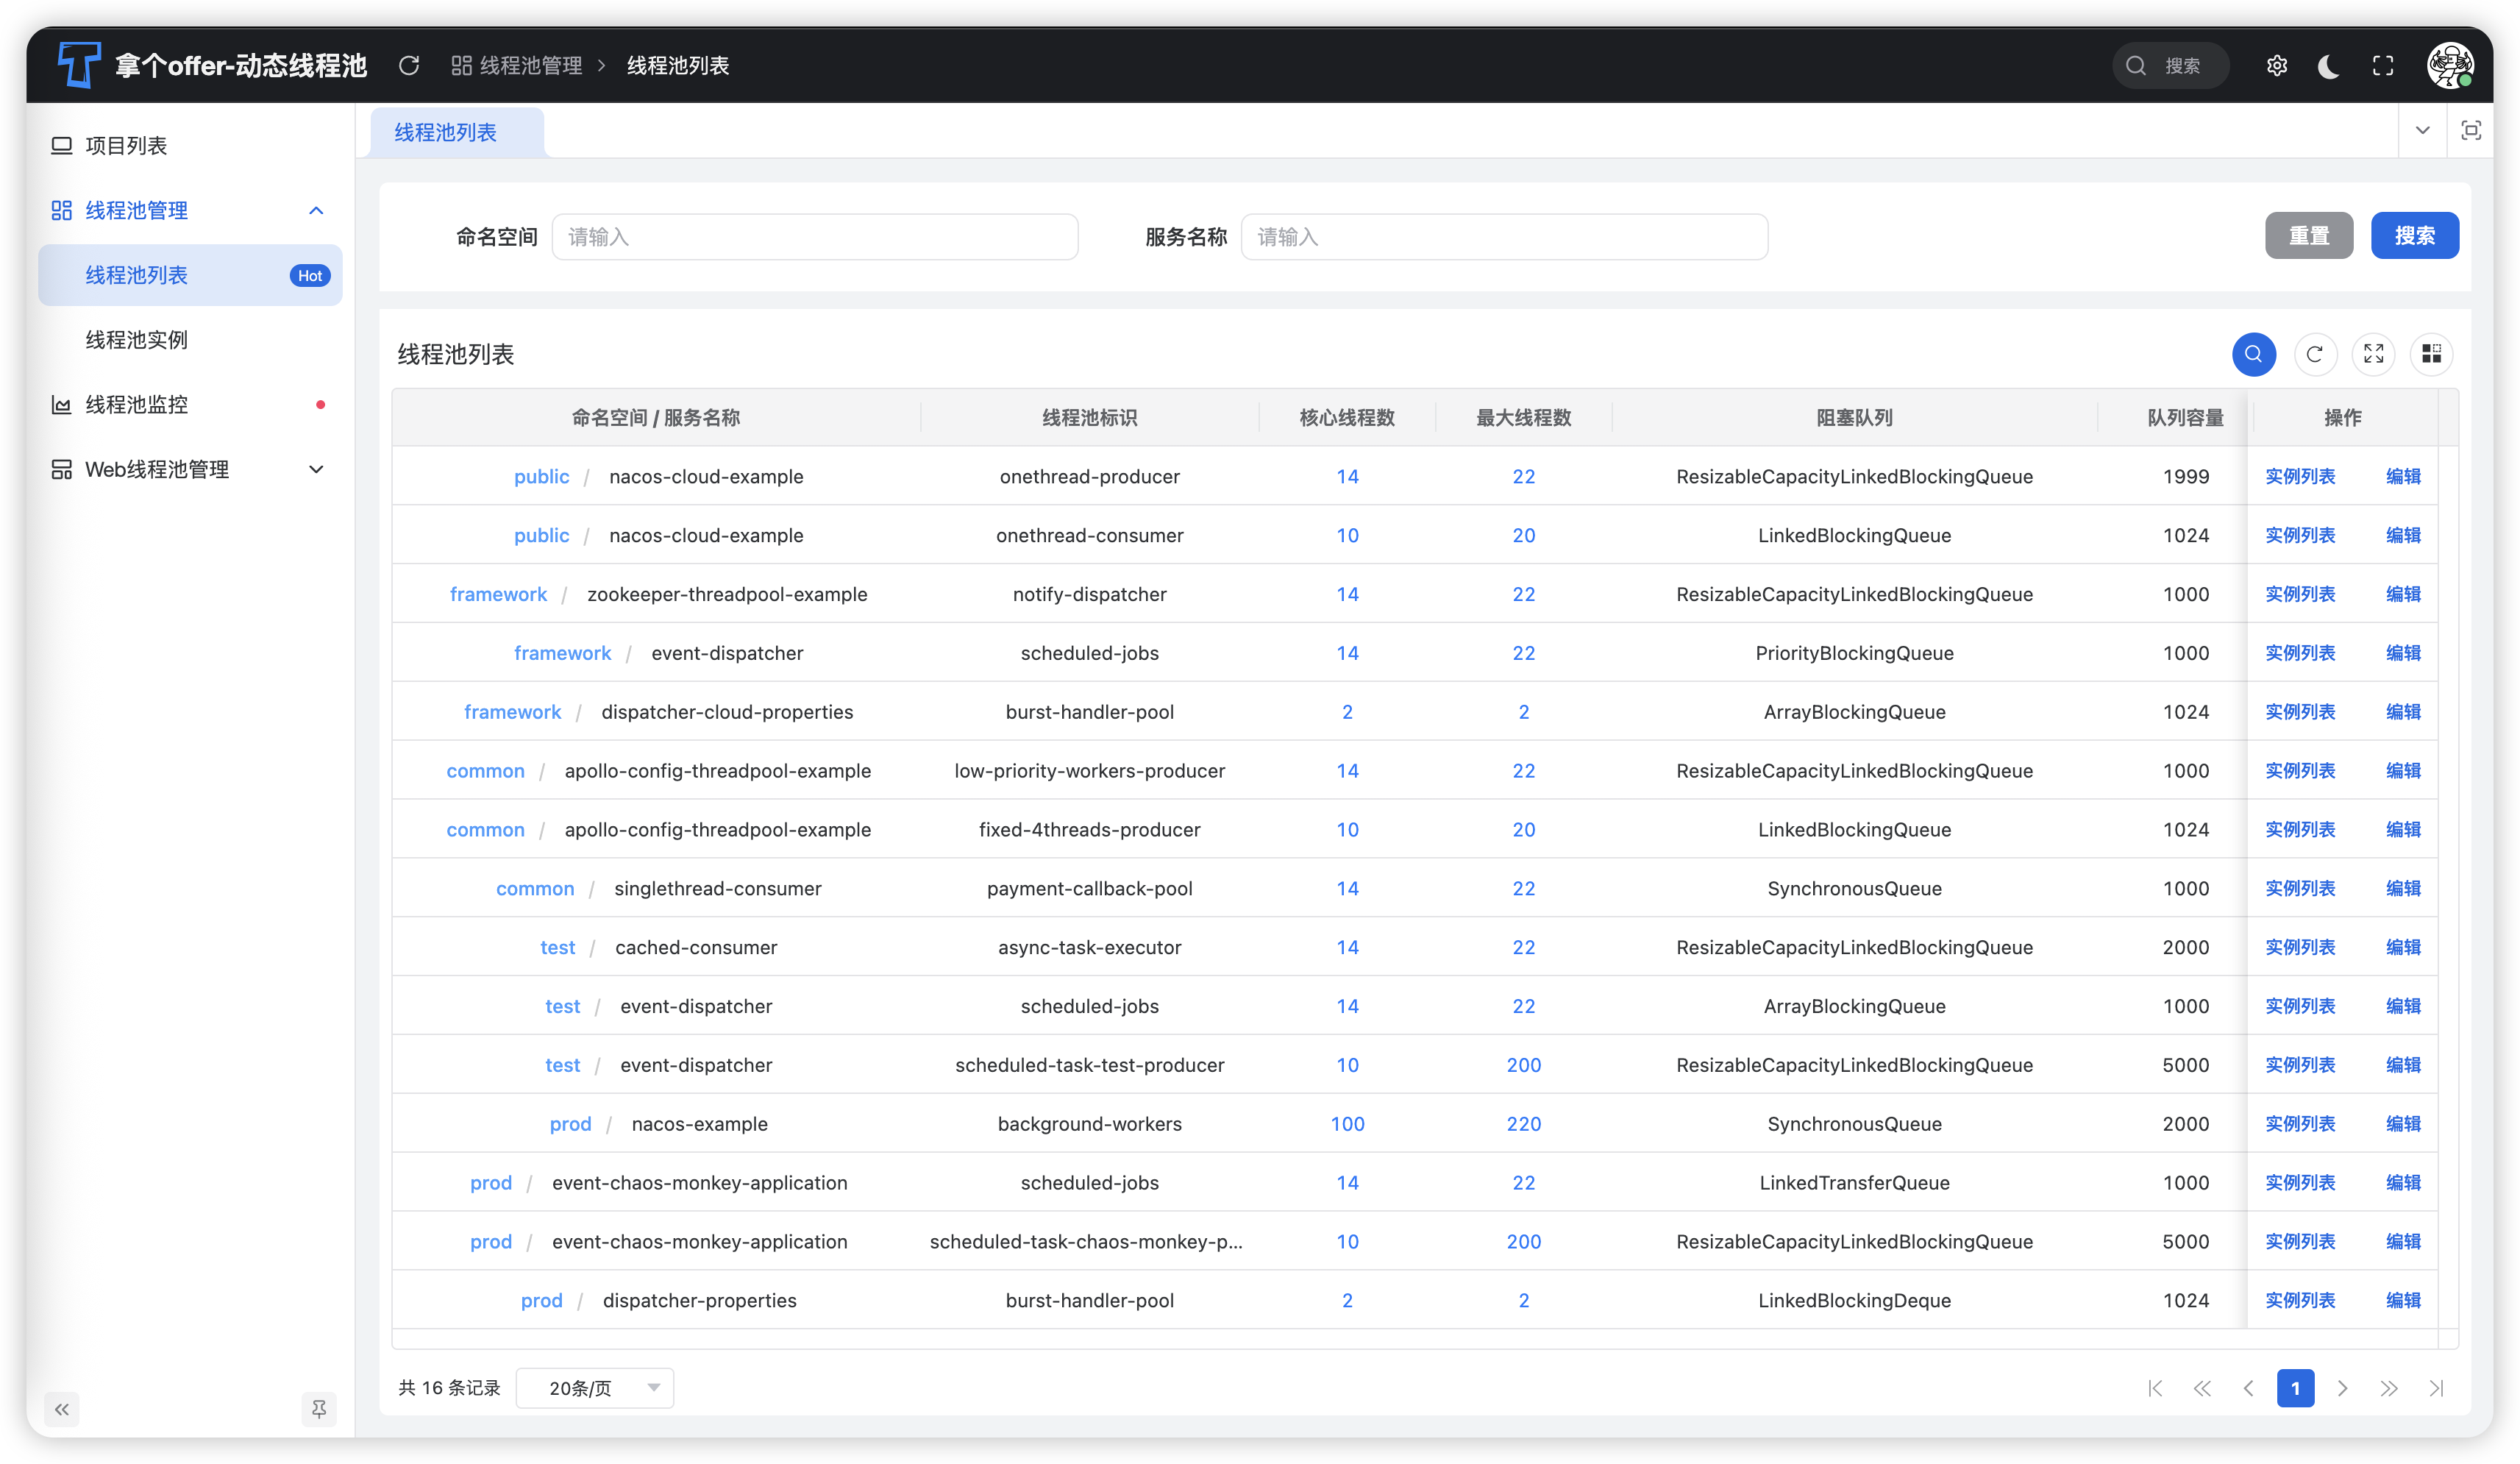Switch to the 线程池列表 tab
2520x1464 pixels.
point(457,132)
